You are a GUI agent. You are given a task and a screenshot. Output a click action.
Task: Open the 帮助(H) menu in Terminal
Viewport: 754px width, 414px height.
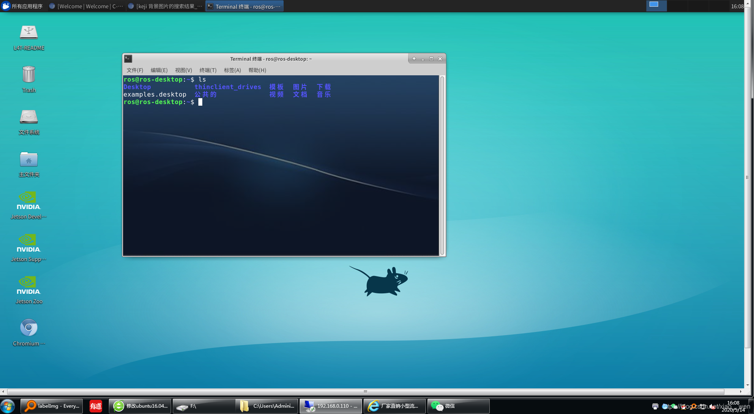click(x=257, y=70)
